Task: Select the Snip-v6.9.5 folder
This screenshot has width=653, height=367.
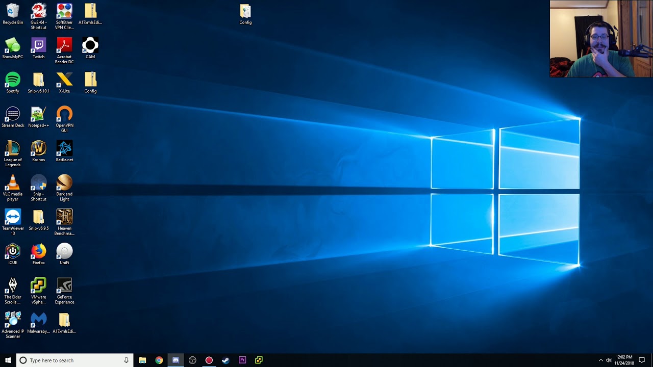Action: (38, 219)
